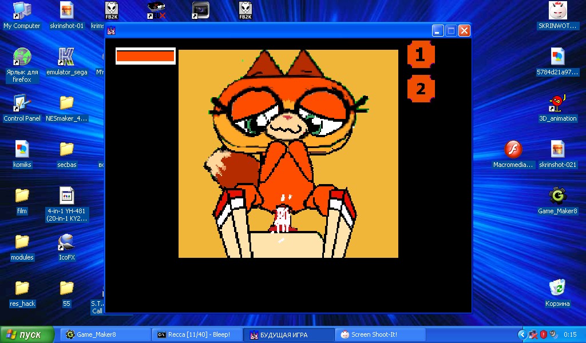Minimize the game window
Viewport: 586px width, 343px height.
click(438, 31)
